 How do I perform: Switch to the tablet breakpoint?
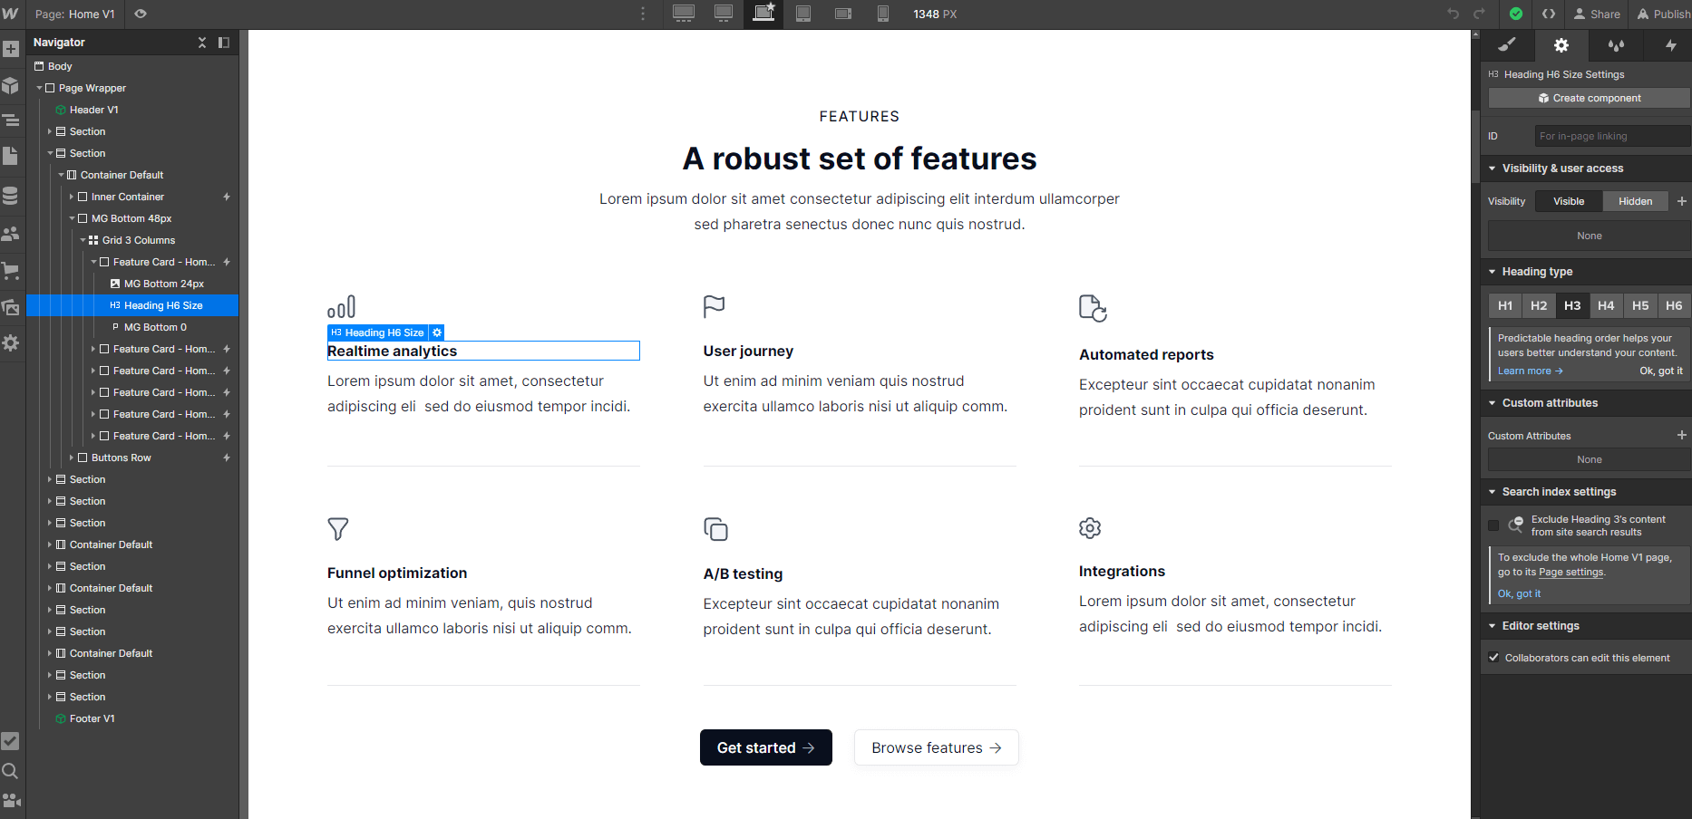(x=803, y=14)
